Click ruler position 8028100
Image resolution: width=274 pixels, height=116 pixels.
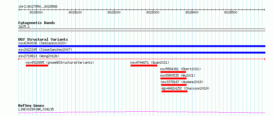pos(75,12)
